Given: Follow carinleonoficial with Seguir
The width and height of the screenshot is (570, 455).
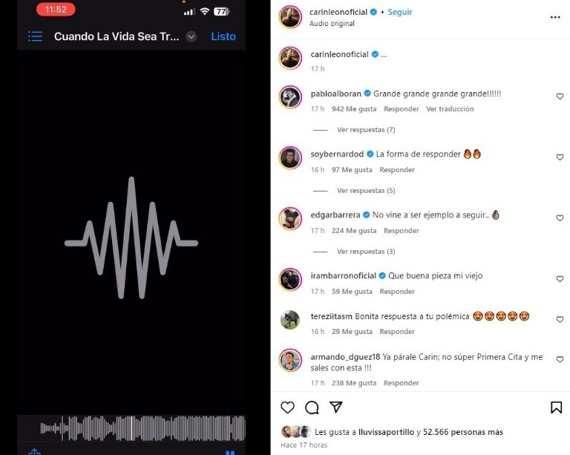Looking at the screenshot, I should [400, 12].
